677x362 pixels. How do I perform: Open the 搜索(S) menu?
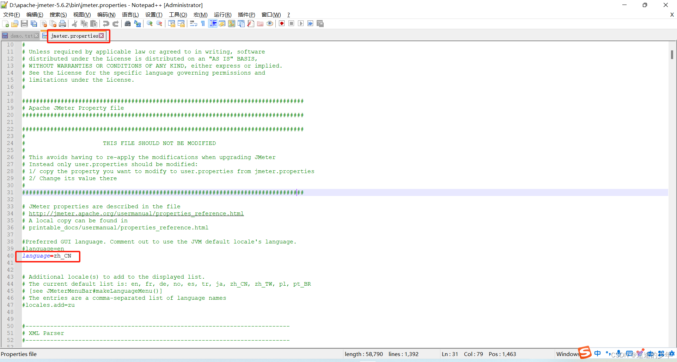58,14
